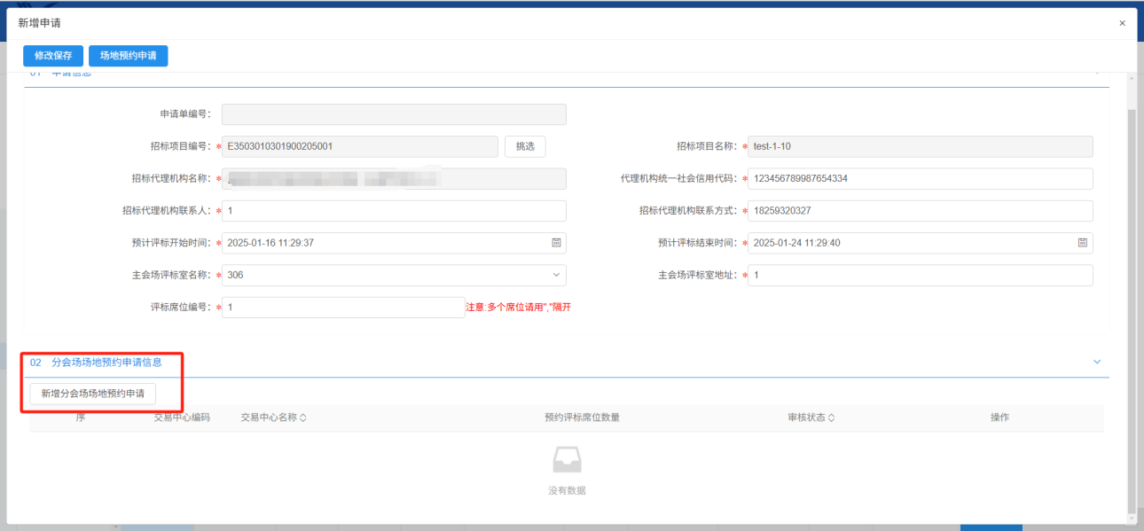
Task: Click the 修改保存 button
Action: click(53, 56)
